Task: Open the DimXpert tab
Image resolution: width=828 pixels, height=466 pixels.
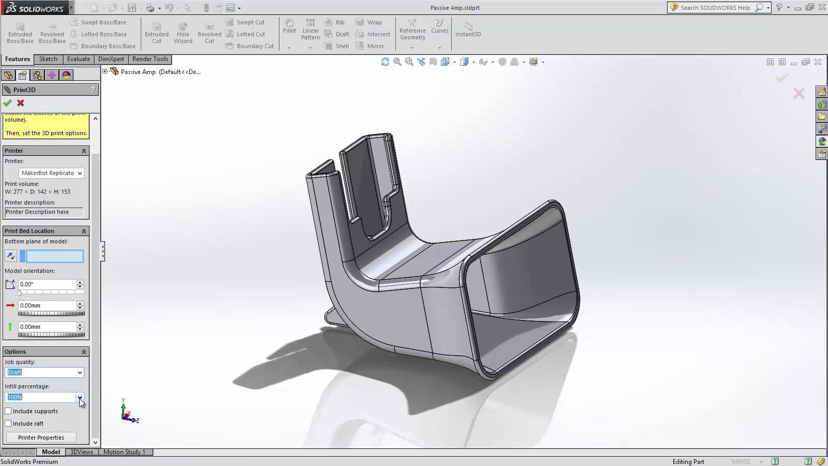Action: click(111, 59)
